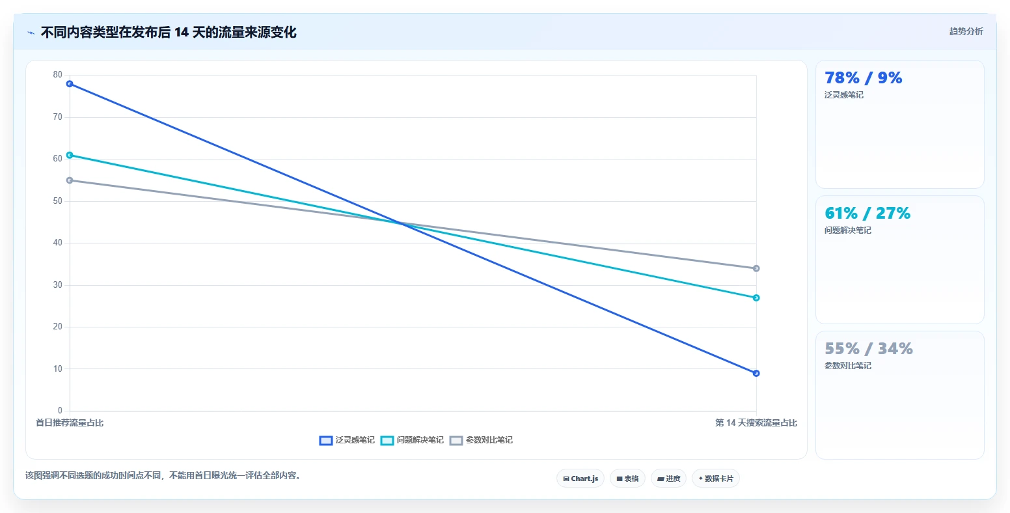The height and width of the screenshot is (513, 1010).
Task: Click the 第 14 天搜索流量占比 axis label
Action: (756, 423)
